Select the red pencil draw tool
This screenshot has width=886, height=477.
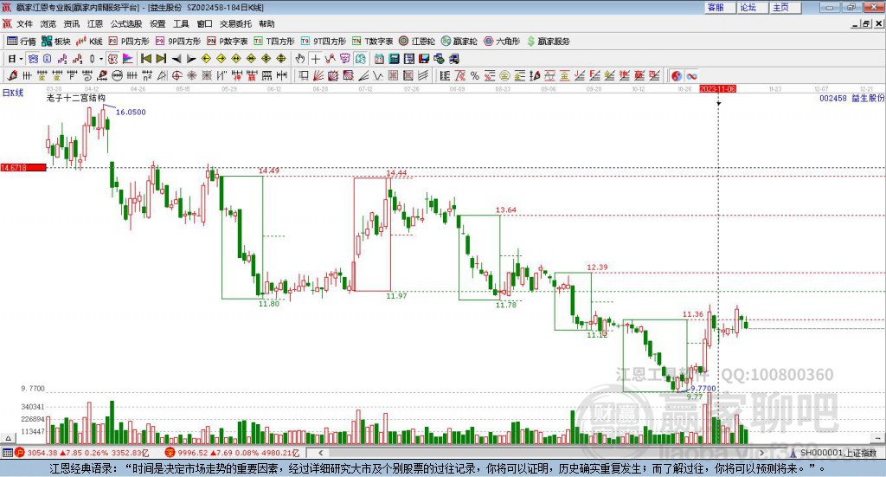[x=12, y=75]
